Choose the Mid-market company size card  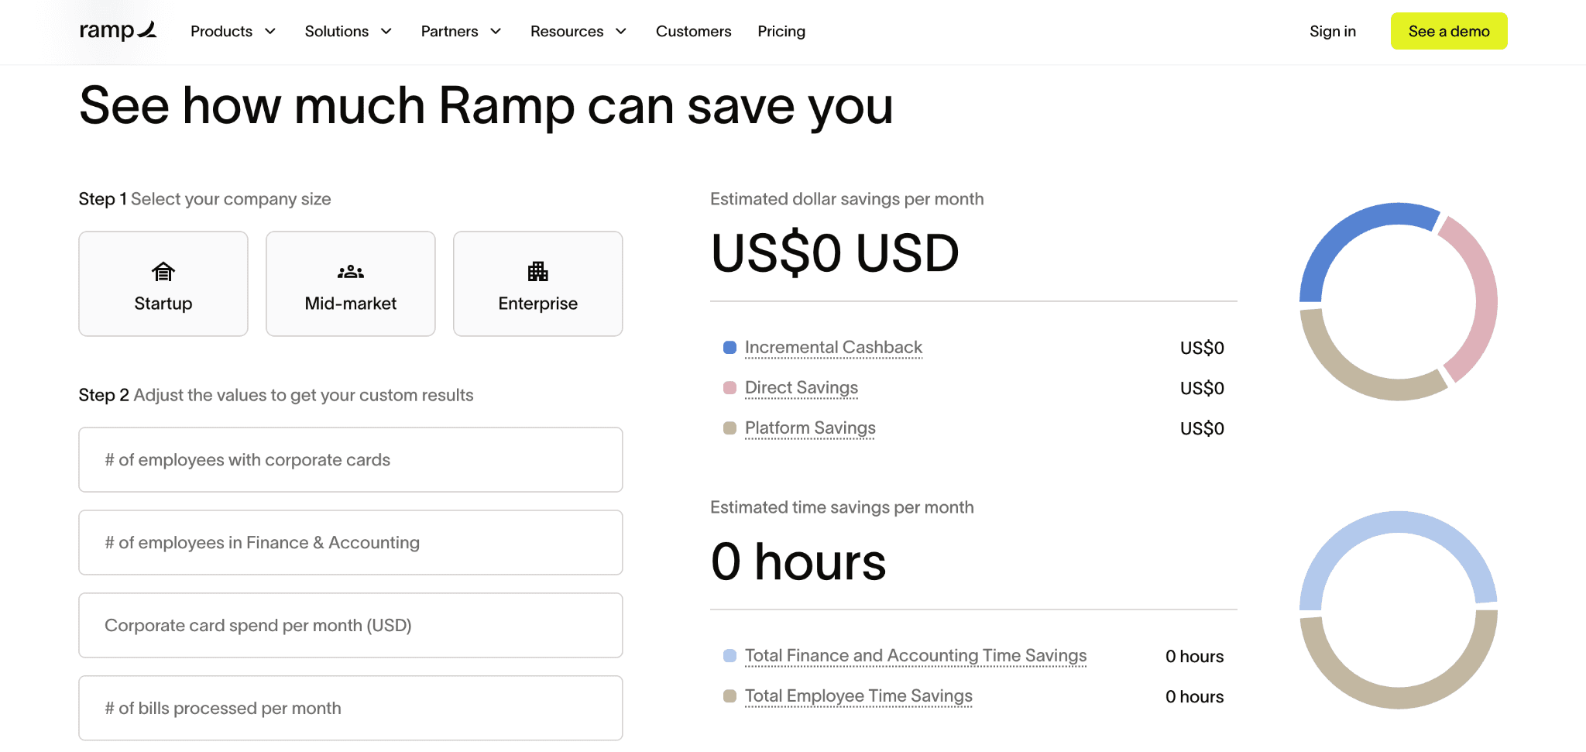coord(351,283)
